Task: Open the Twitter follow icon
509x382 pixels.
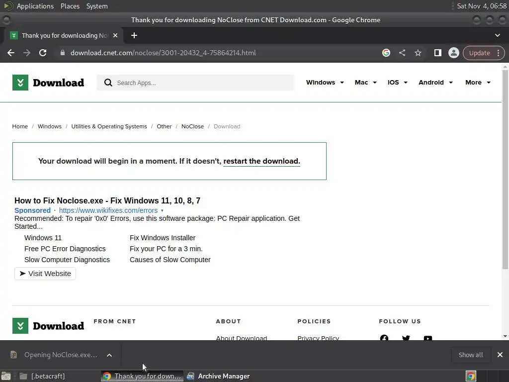Action: pyautogui.click(x=406, y=338)
